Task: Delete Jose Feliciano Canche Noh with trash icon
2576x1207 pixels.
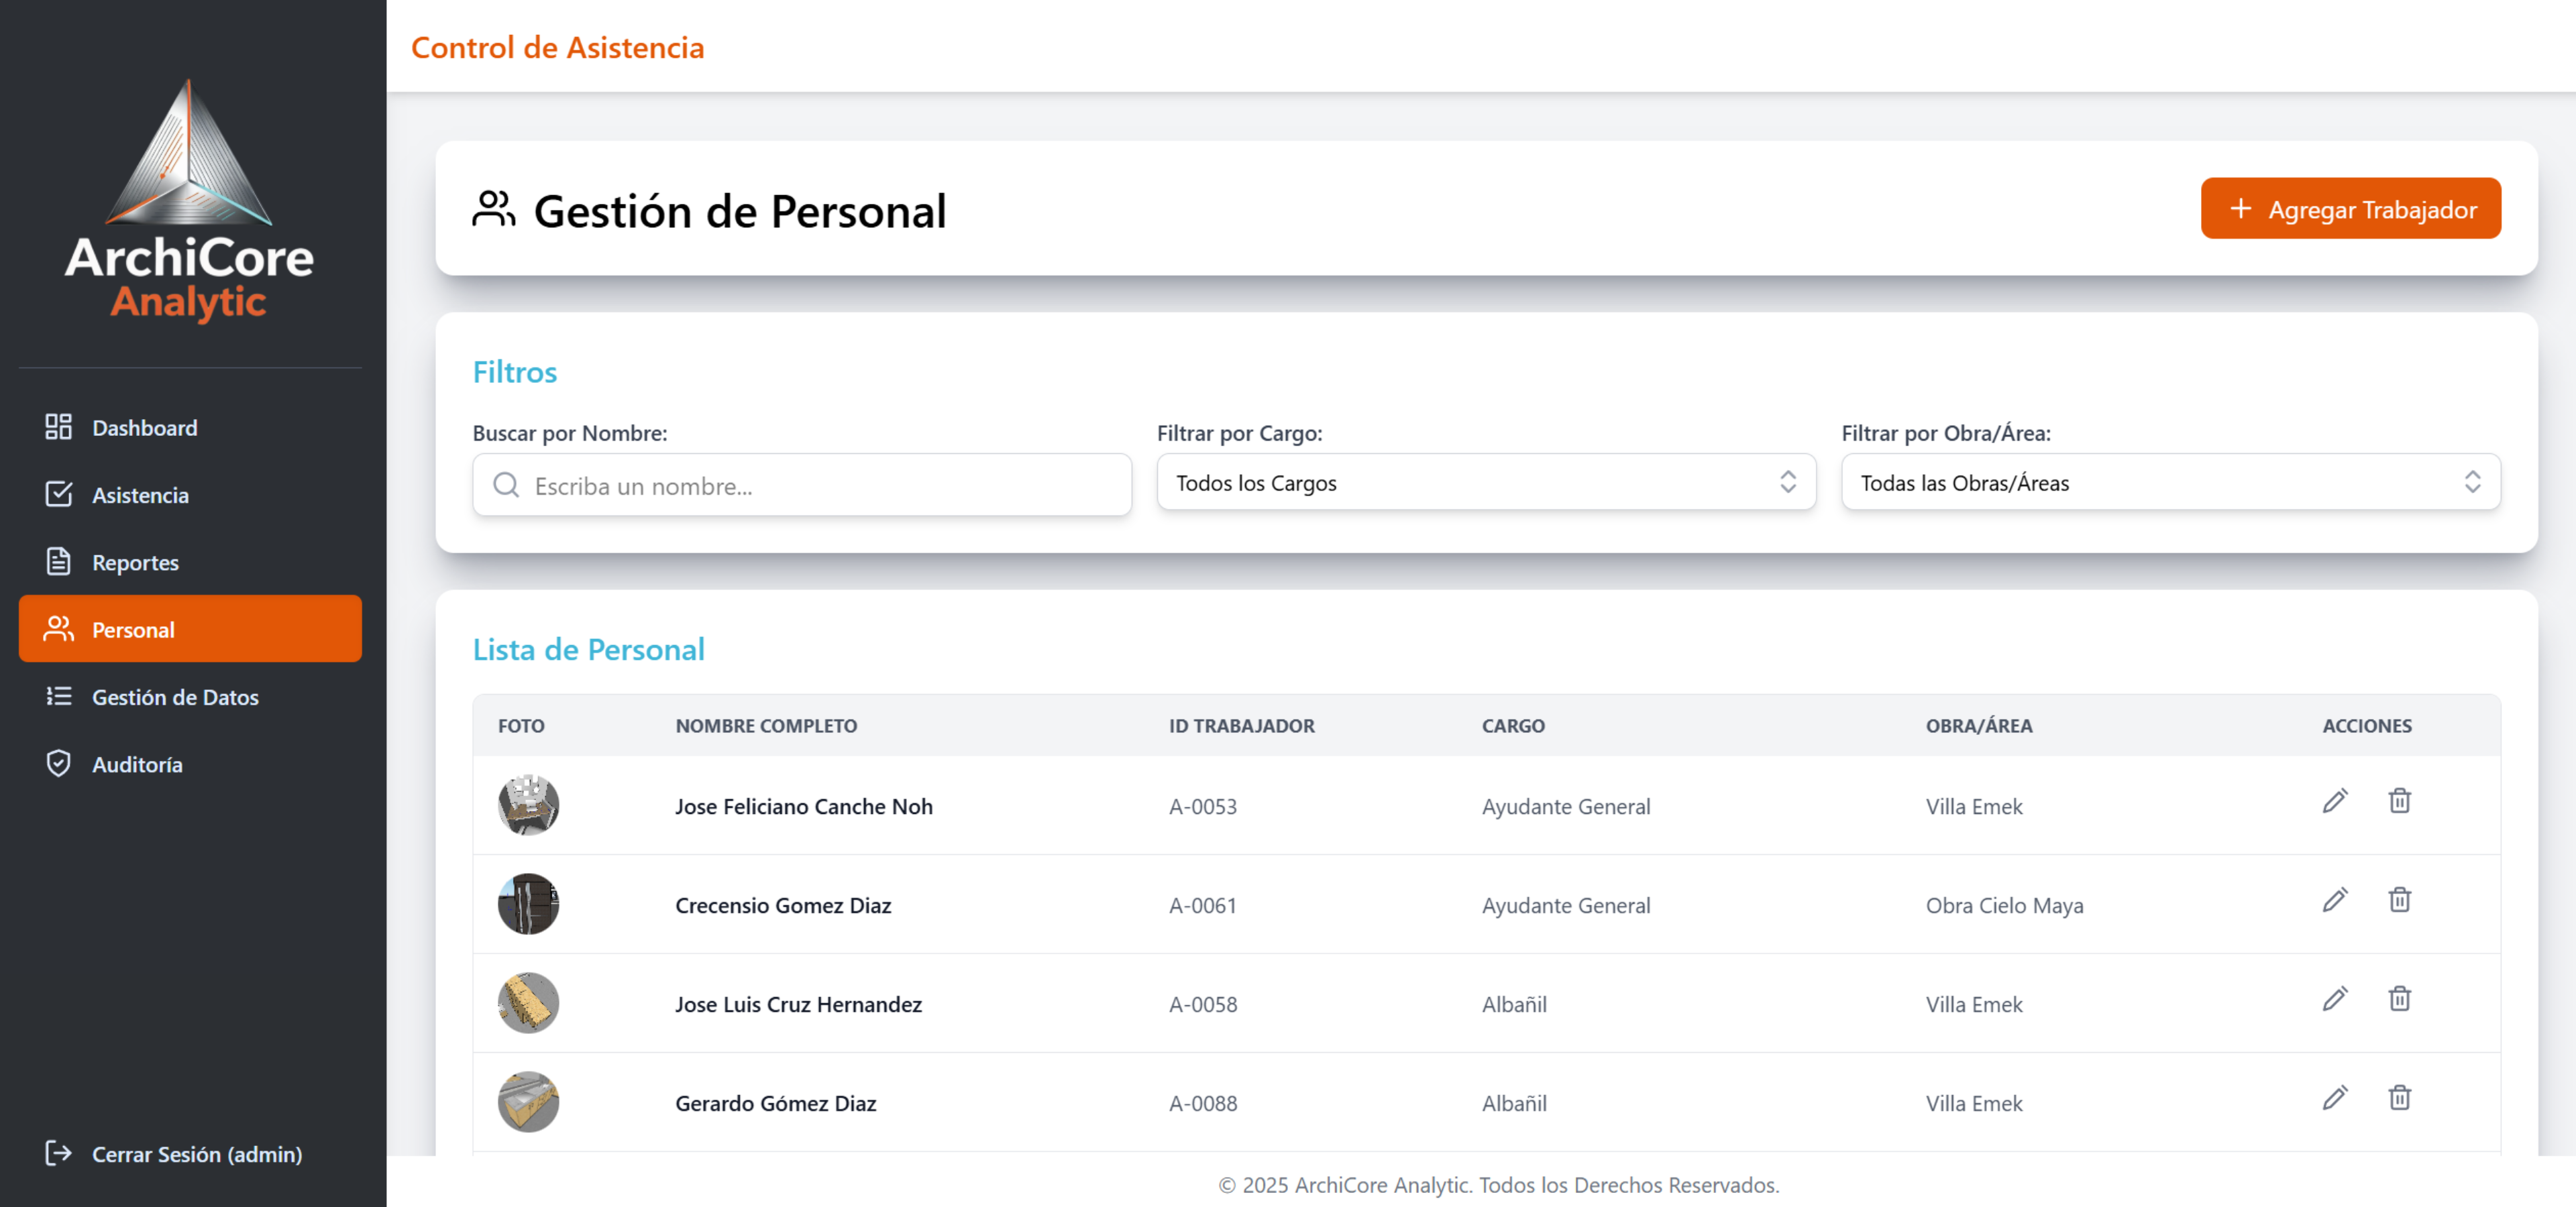Action: (x=2399, y=801)
